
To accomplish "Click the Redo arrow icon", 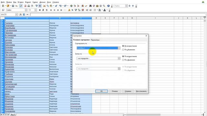I will [65, 6].
